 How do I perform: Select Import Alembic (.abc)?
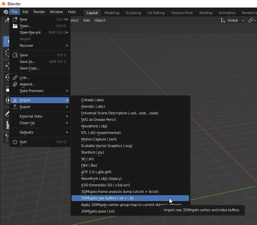[130, 106]
